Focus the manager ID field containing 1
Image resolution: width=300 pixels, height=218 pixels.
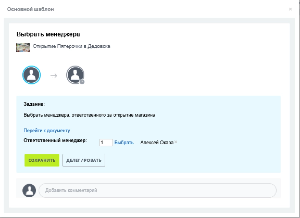[x=106, y=142]
